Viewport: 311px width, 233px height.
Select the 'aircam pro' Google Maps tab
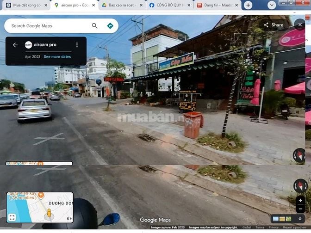75,5
